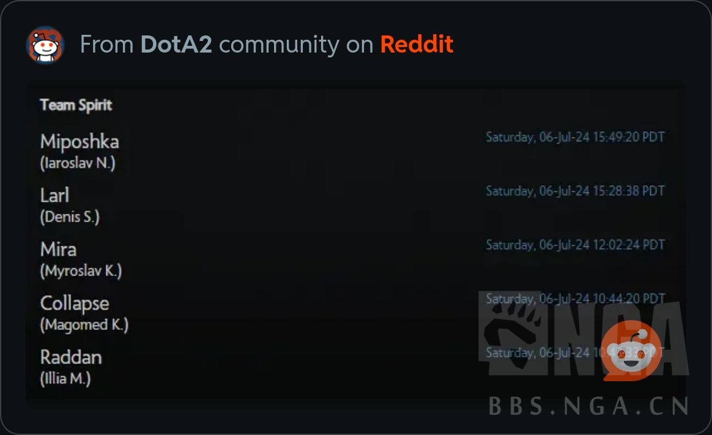The width and height of the screenshot is (712, 435).
Task: Click the 12:02:24 PDT timestamp
Action: (576, 245)
